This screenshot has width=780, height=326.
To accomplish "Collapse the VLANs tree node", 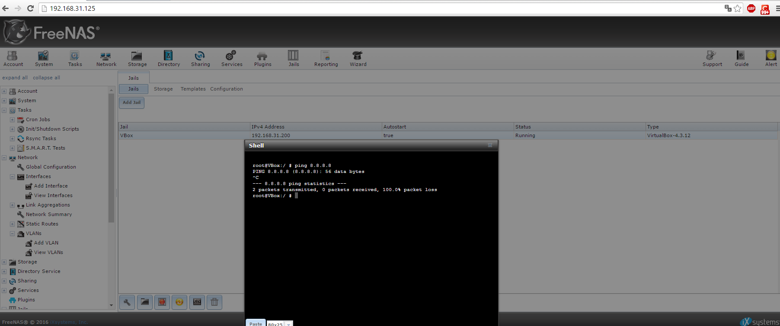I will pyautogui.click(x=12, y=233).
